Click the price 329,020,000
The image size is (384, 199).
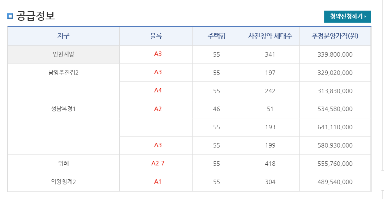pos(335,73)
